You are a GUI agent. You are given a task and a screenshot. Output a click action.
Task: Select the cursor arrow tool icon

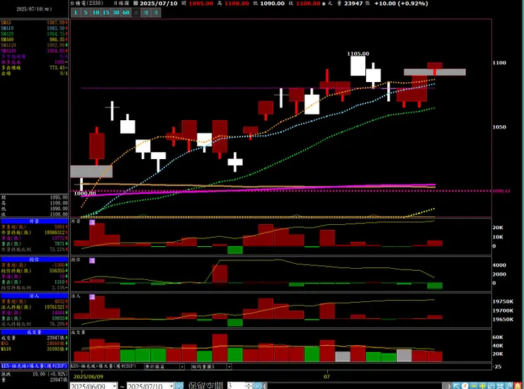tap(456, 386)
